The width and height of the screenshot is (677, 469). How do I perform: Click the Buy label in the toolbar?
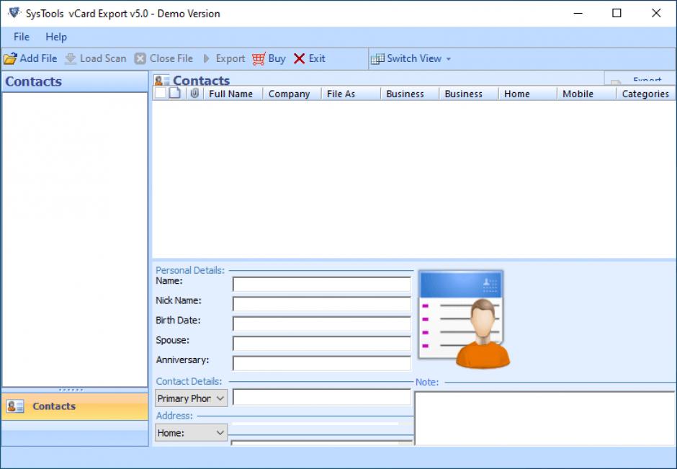[x=277, y=58]
